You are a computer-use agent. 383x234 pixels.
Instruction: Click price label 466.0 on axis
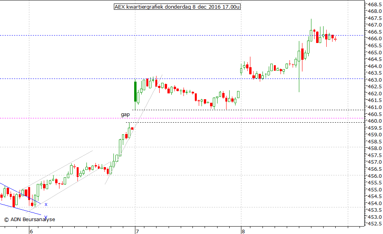(x=375, y=39)
